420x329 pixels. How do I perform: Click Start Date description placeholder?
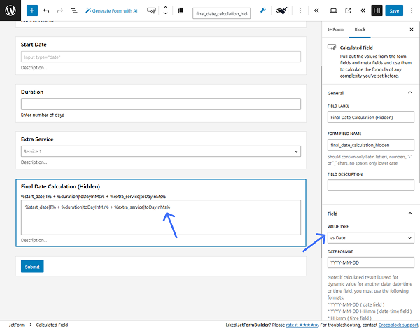tap(34, 68)
